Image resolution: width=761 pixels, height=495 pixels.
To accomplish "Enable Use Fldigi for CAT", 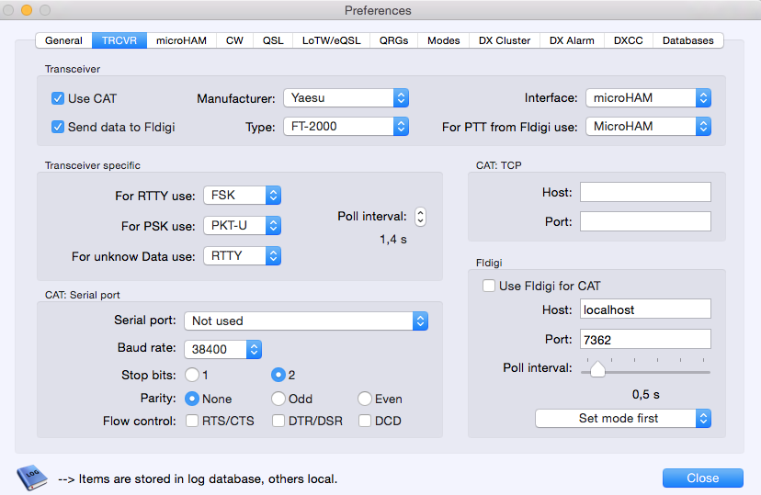I will click(x=489, y=286).
